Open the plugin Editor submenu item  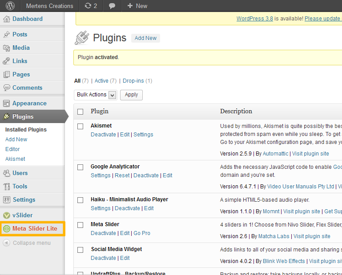click(12, 149)
